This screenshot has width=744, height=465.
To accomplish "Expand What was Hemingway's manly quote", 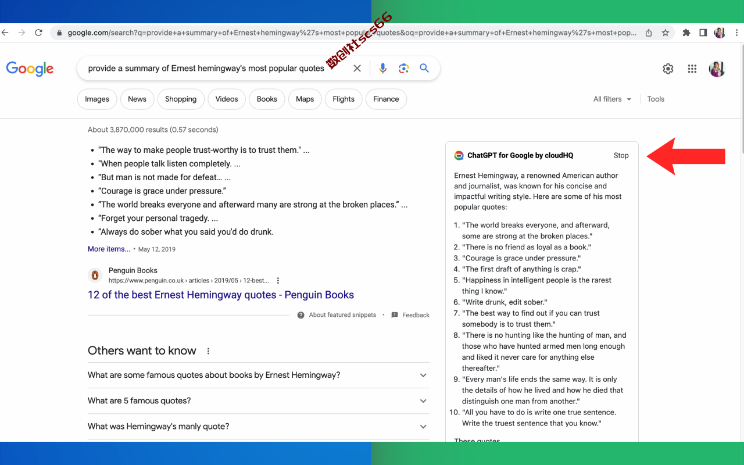I will [259, 426].
